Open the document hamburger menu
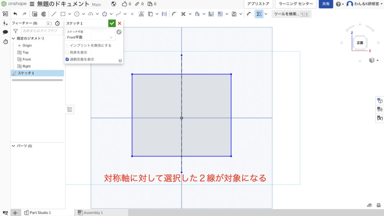This screenshot has width=384, height=216. pos(32,4)
